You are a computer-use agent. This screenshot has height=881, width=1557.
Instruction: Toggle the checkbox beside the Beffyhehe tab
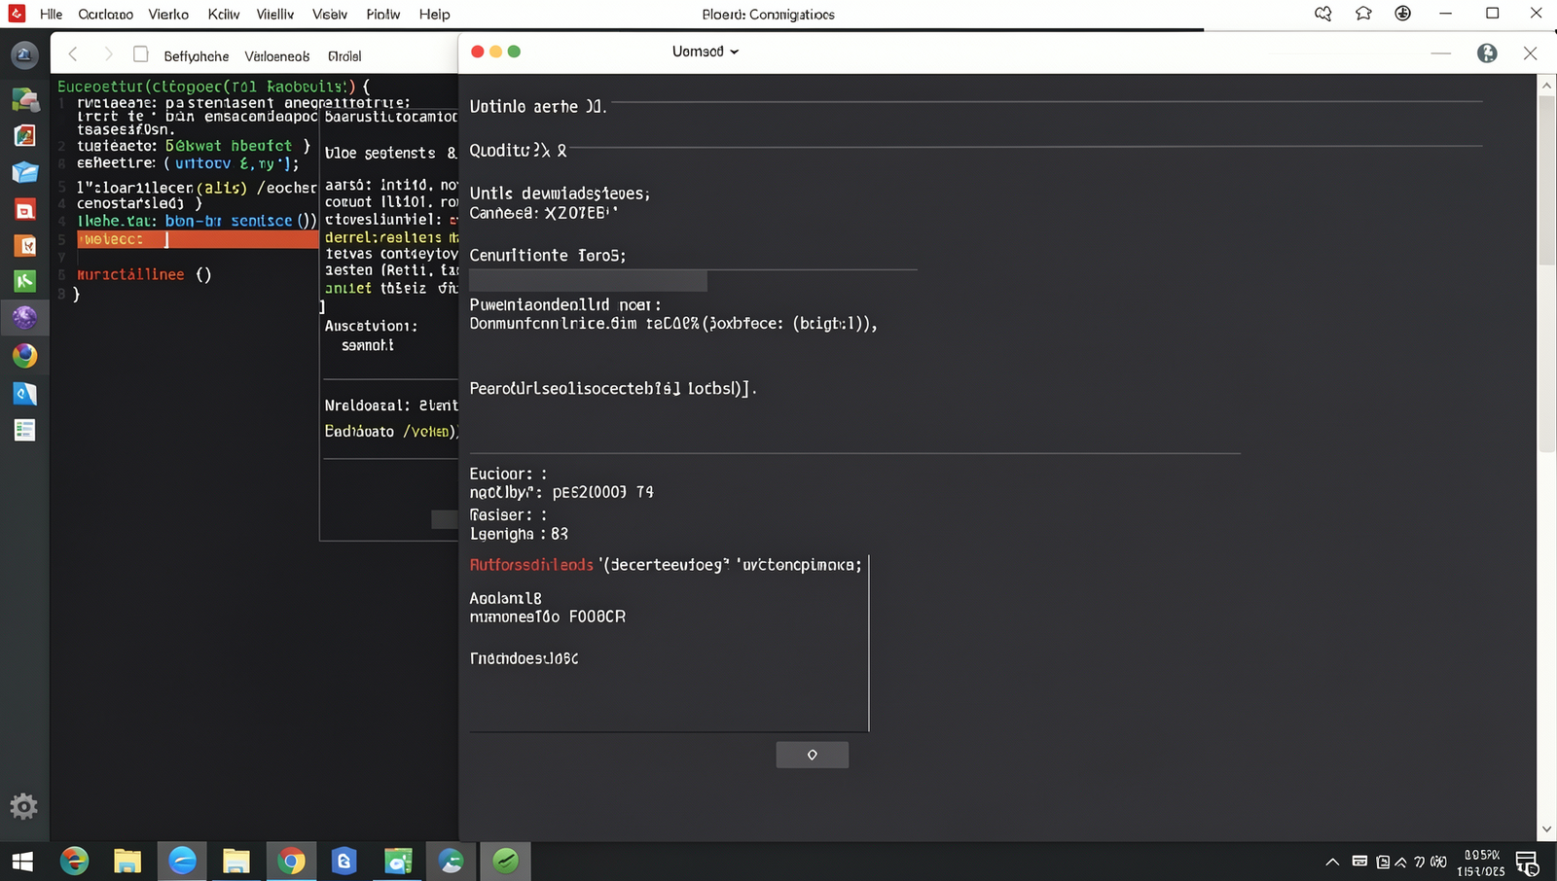pyautogui.click(x=141, y=54)
